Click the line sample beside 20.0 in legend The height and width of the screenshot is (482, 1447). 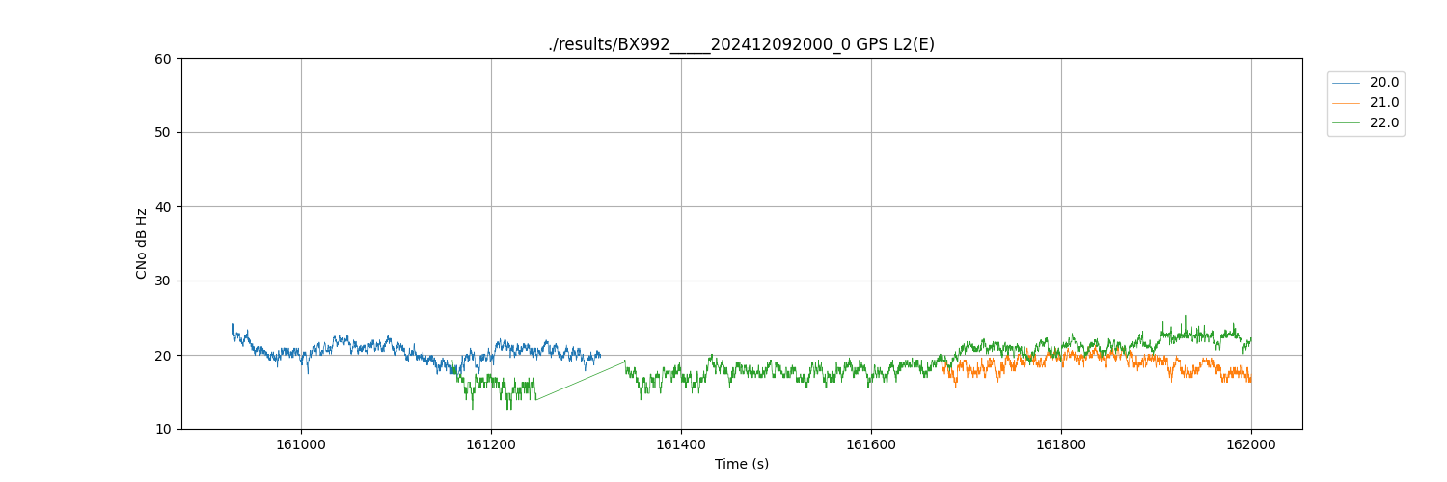click(x=1346, y=83)
